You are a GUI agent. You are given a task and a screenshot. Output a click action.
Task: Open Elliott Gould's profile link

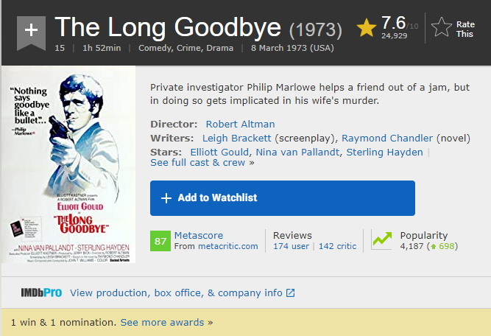click(x=219, y=152)
